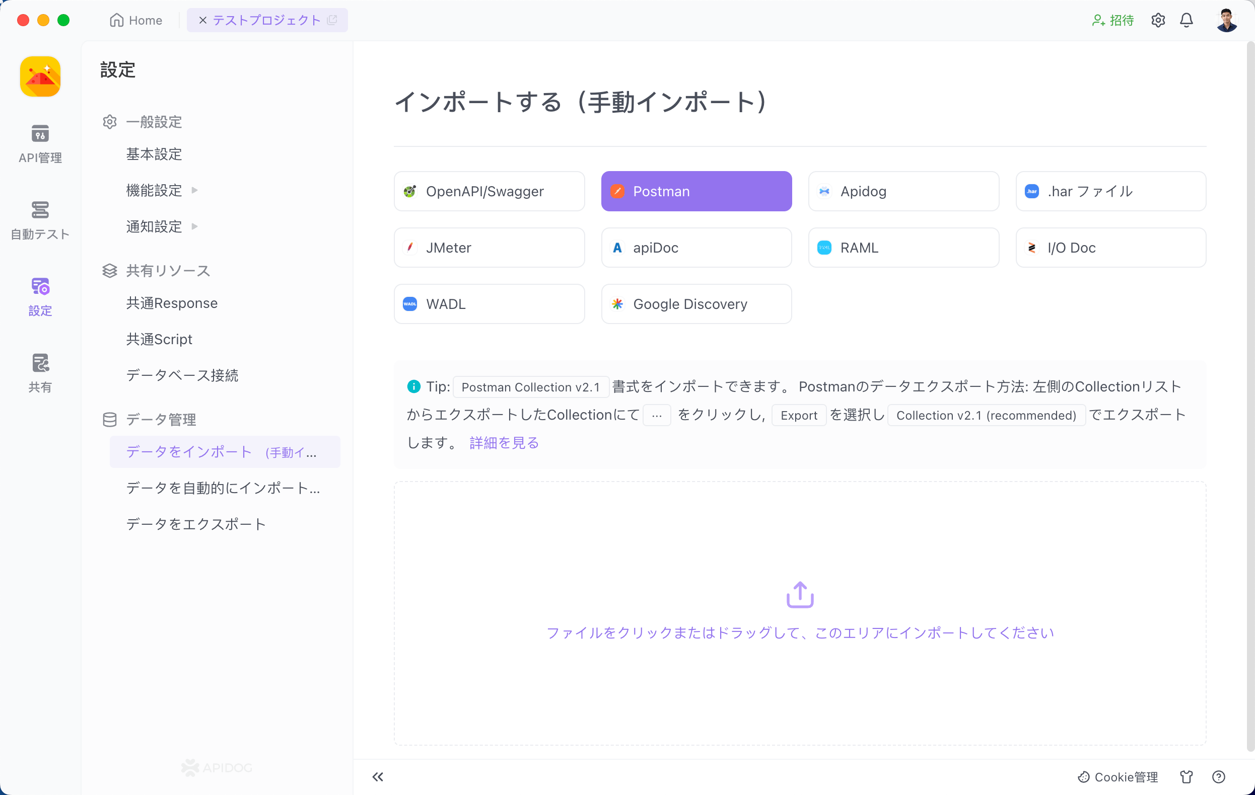Choose the Postman import format
The image size is (1255, 795).
click(x=696, y=191)
